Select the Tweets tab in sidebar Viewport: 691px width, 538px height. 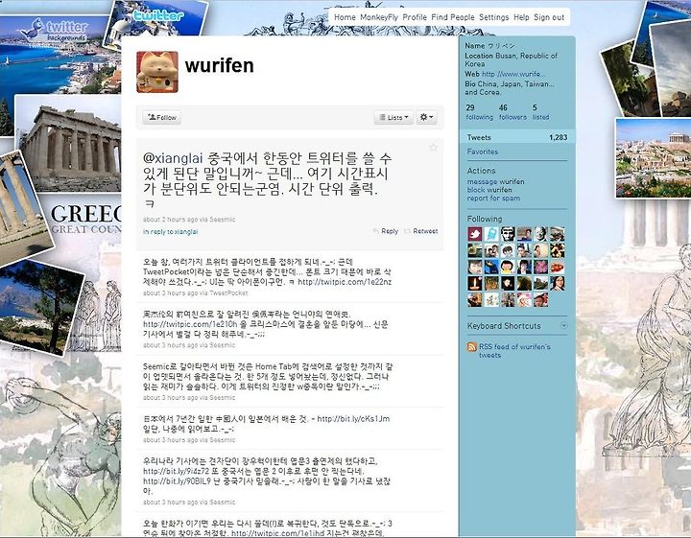click(x=517, y=137)
